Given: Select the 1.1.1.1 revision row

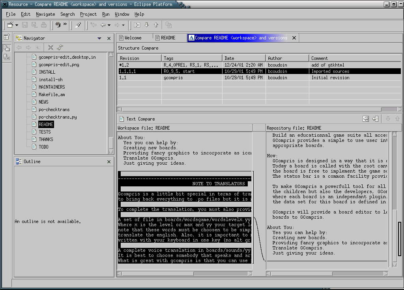Looking at the screenshot, I should pyautogui.click(x=260, y=71).
